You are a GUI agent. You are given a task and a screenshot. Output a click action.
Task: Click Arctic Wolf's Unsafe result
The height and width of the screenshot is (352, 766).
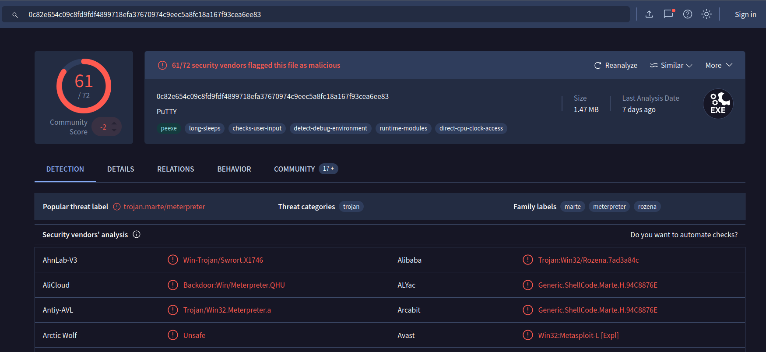(194, 335)
